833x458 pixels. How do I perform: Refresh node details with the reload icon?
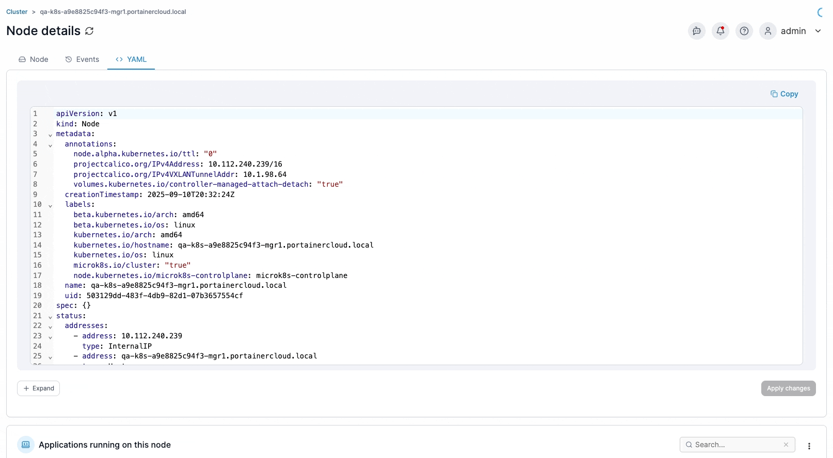(x=89, y=31)
